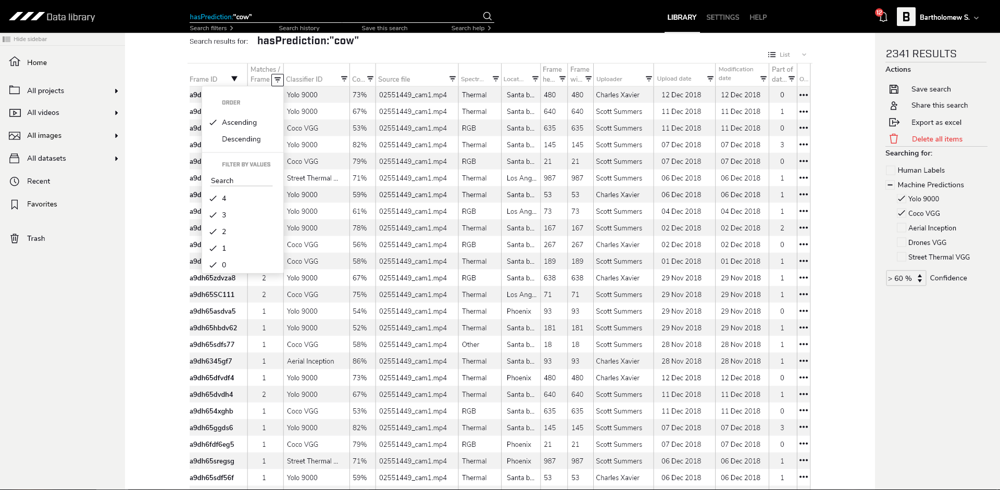
Task: Adjust the confidence percentage stepper
Action: 920,278
